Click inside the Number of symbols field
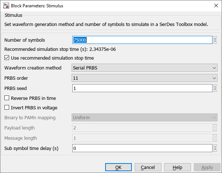Image resolution: width=222 pixels, height=173 pixels. (x=142, y=40)
